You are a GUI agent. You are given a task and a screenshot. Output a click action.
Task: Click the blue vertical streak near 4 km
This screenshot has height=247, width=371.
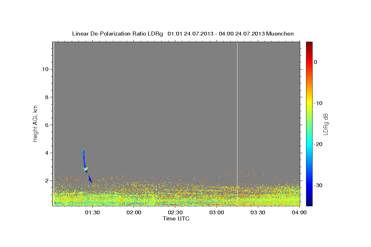coord(83,158)
